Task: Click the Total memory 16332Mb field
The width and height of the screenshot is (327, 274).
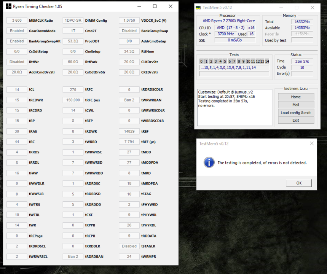Action: (x=302, y=22)
